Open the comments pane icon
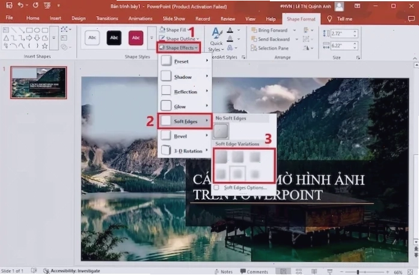Image resolution: width=419 pixels, height=275 pixels. click(x=411, y=19)
